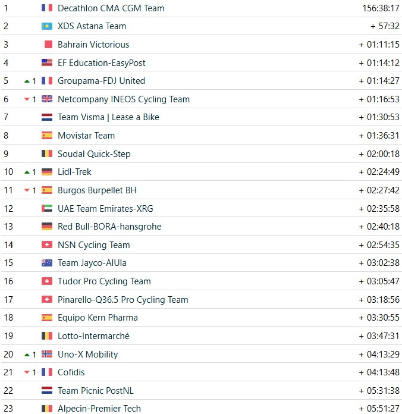The image size is (402, 414).
Task: Open the EF Education-EasyPost team link
Action: pos(102,63)
